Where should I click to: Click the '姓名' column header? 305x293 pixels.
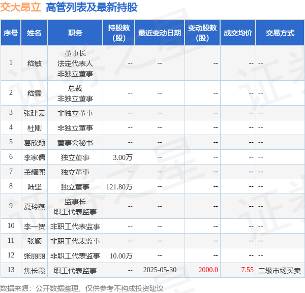34,33
